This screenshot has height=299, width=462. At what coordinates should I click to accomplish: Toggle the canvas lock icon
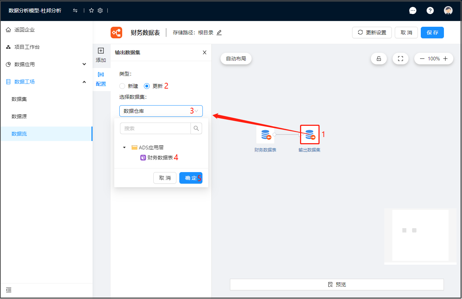click(x=379, y=59)
